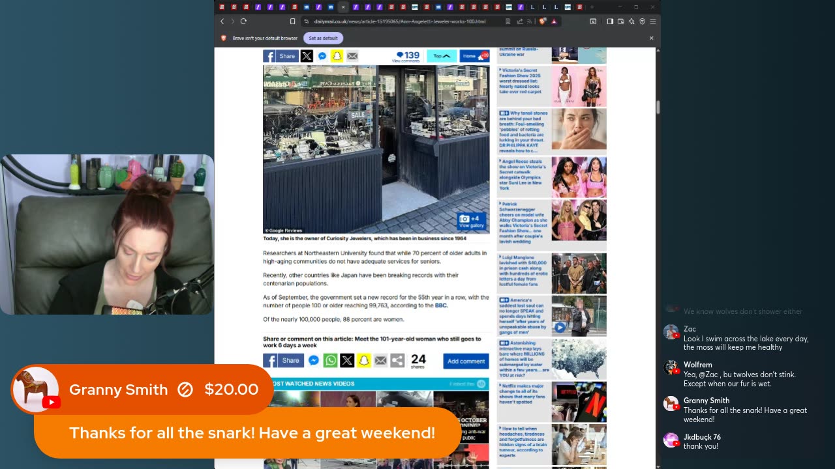Viewport: 835px width, 469px height.
Task: Click the dailymail.co.uk address bar
Action: pos(399,21)
